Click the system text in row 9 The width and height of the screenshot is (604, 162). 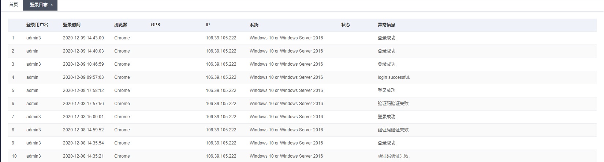286,143
